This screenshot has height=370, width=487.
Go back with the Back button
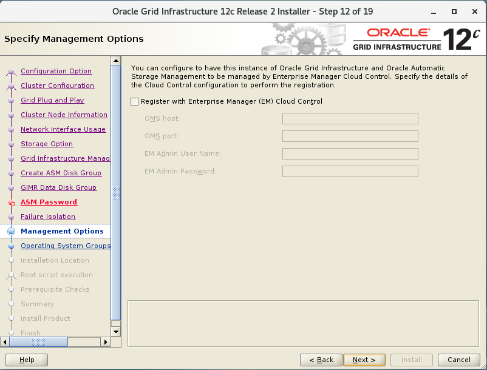[x=321, y=360]
